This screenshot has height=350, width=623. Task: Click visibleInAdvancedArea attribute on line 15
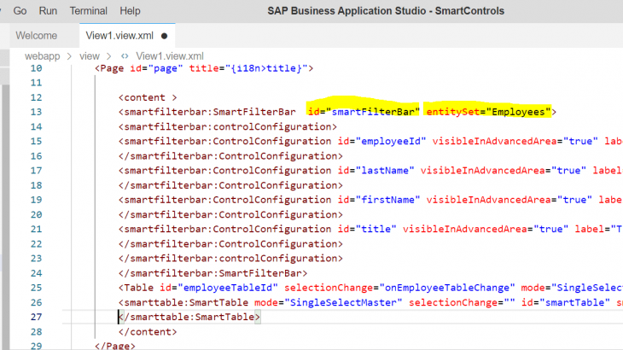coord(515,142)
